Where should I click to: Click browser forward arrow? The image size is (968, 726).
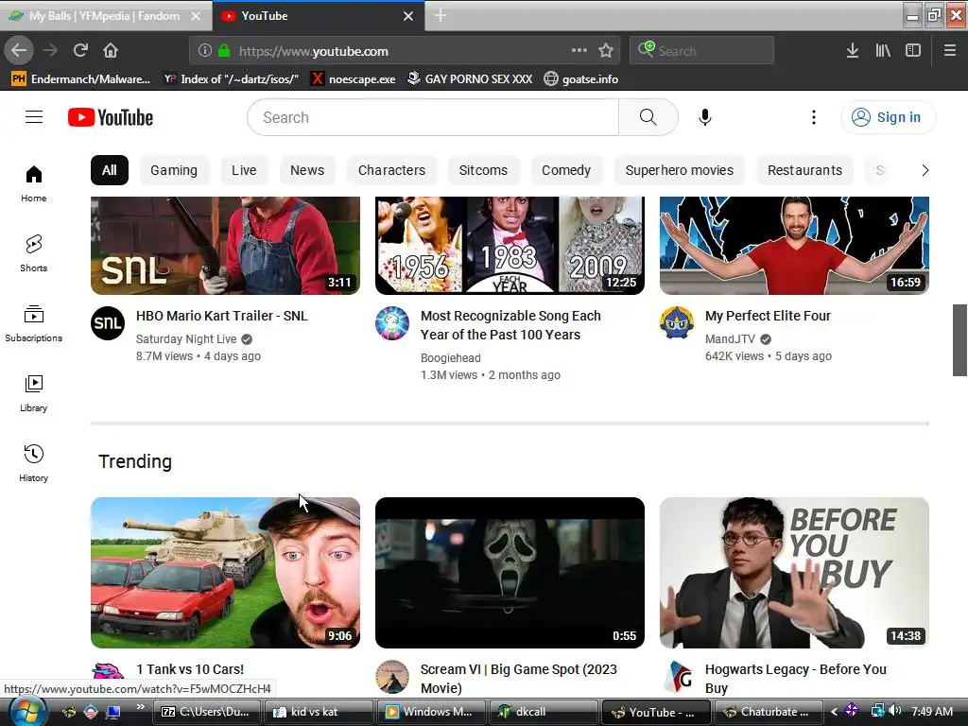click(51, 51)
